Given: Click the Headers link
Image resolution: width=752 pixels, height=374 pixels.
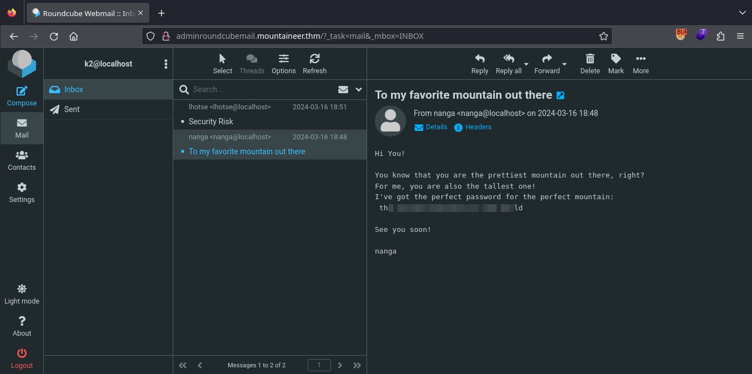Looking at the screenshot, I should tap(478, 127).
